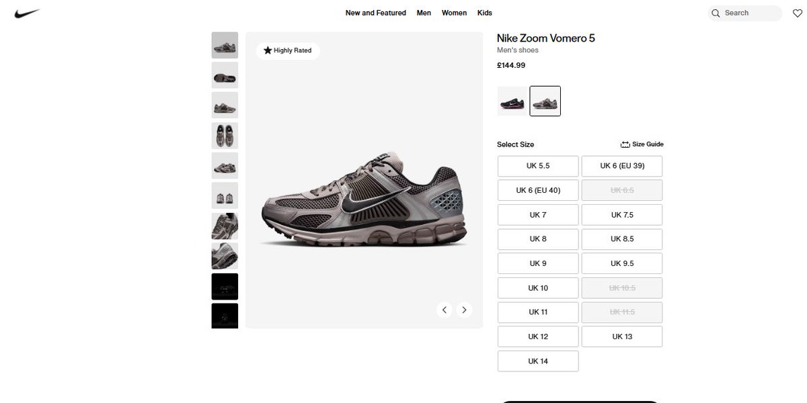Select size UK 5.5
The image size is (807, 403).
tap(538, 166)
